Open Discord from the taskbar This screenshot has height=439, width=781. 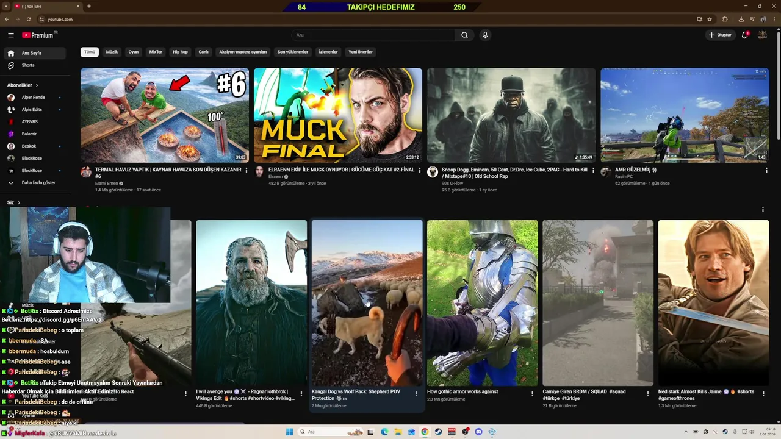click(x=478, y=432)
